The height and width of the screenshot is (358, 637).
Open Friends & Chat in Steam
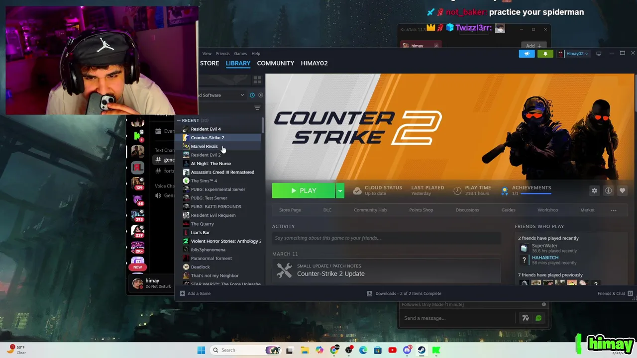tap(615, 293)
